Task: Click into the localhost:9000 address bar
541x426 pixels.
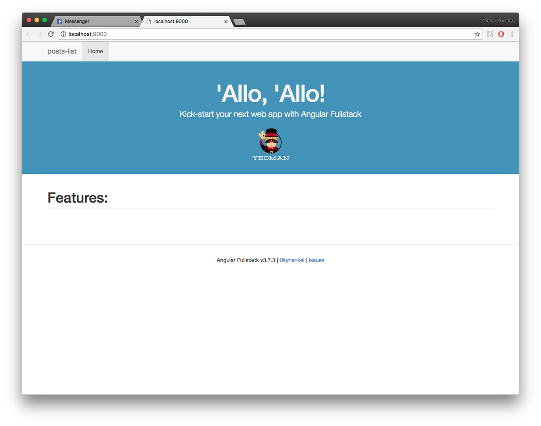Action: pyautogui.click(x=270, y=34)
